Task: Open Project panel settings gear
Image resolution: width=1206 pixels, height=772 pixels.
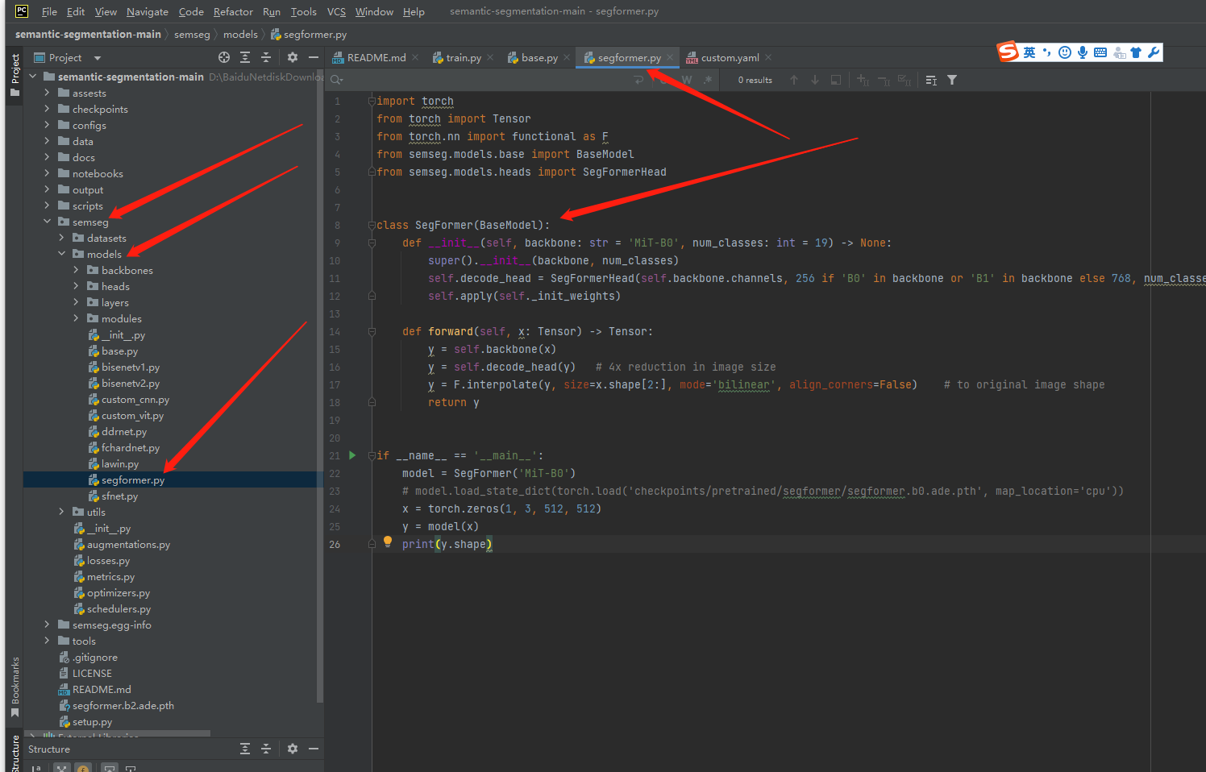Action: point(293,57)
